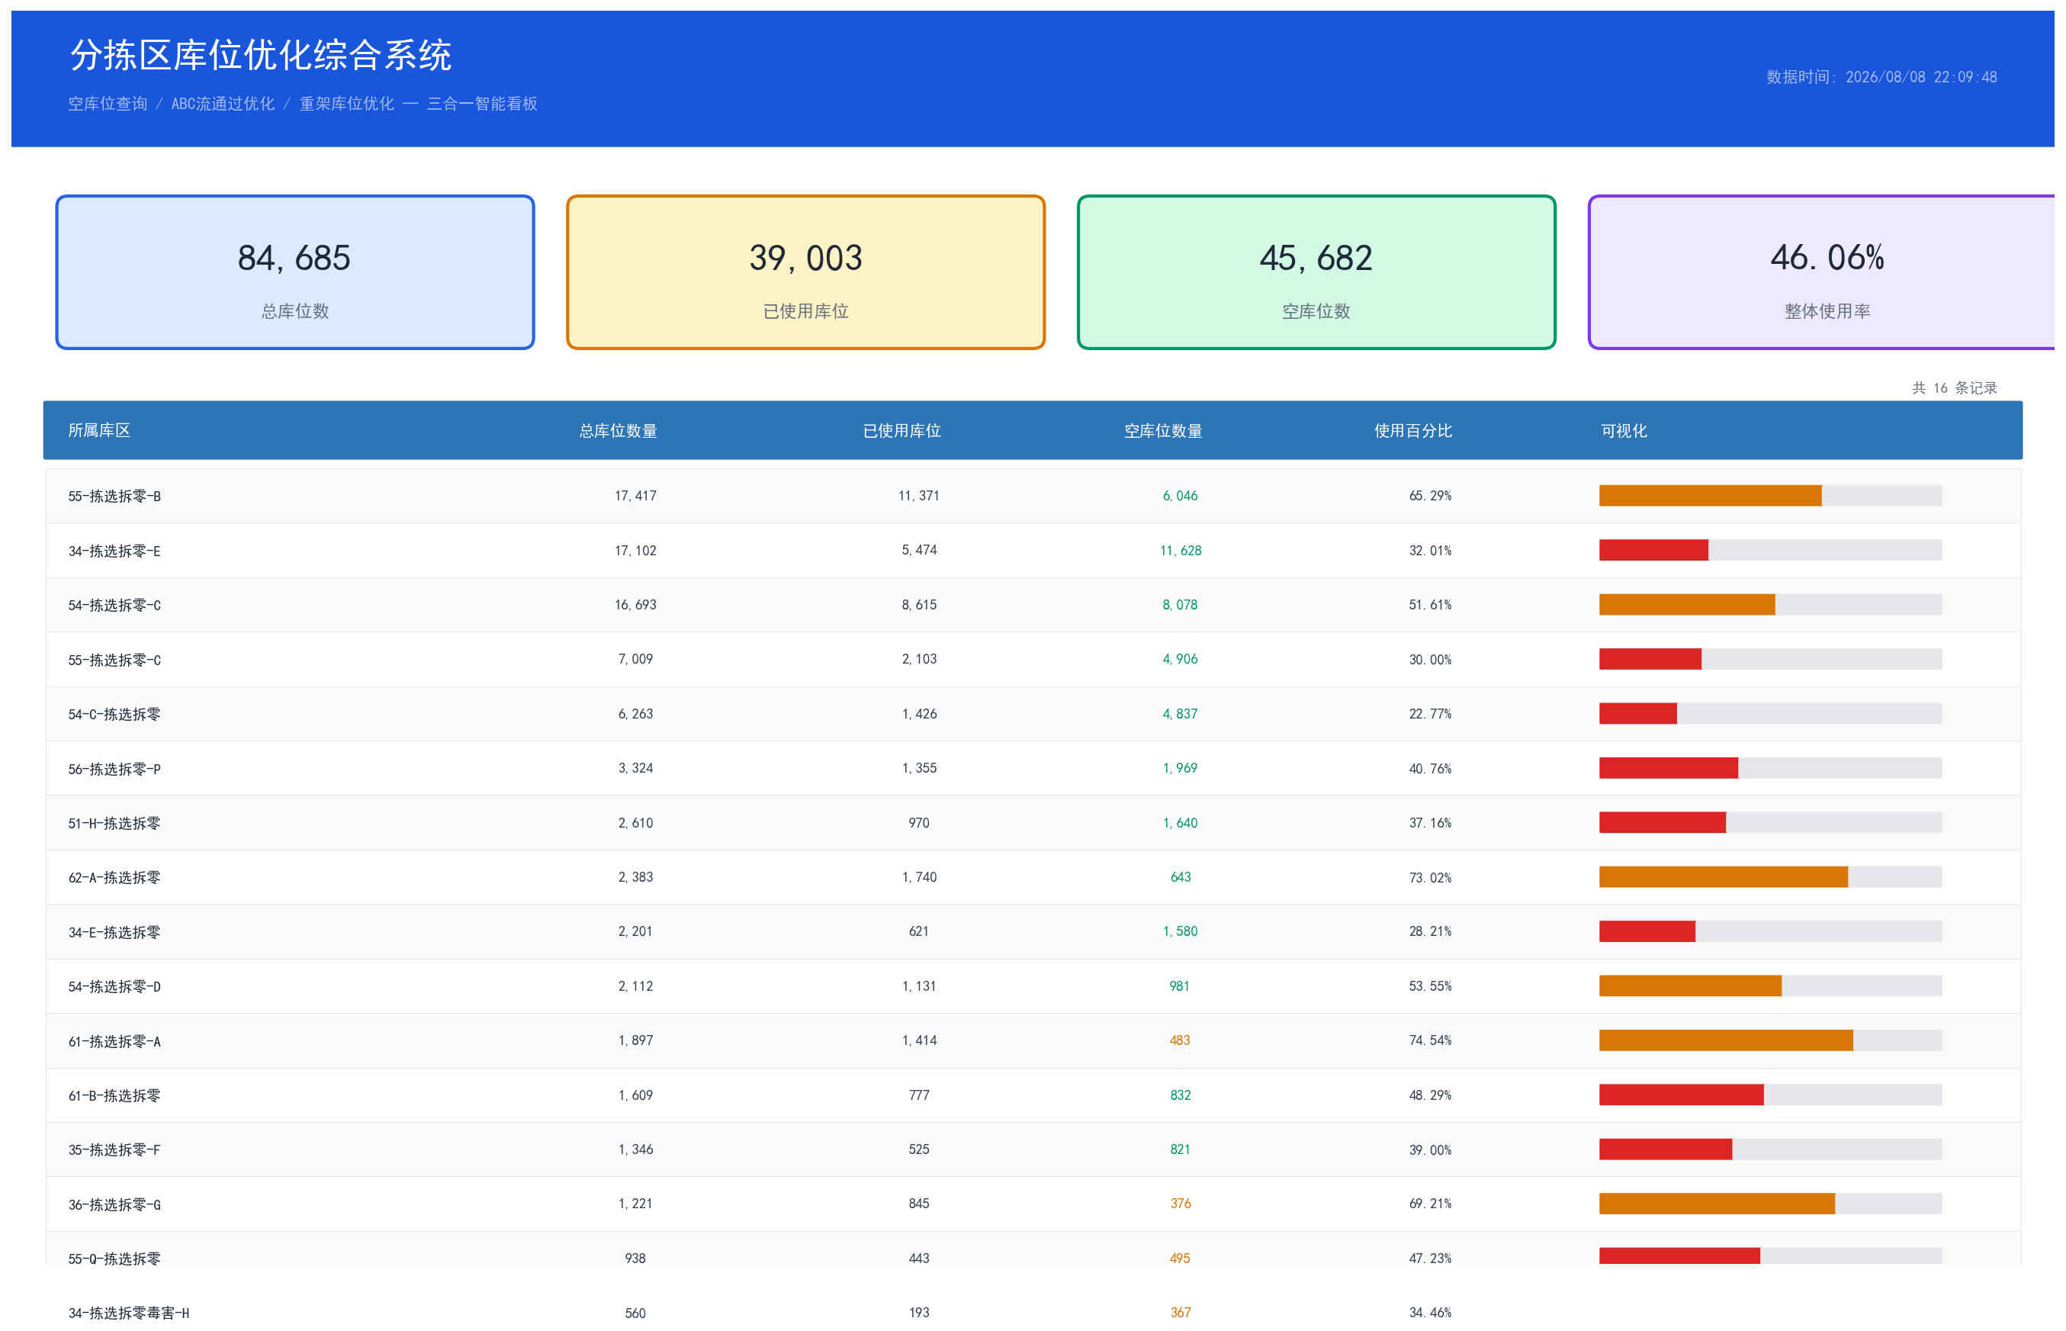Sort by the 已使用库位 table column header
The height and width of the screenshot is (1331, 2066).
[x=901, y=430]
